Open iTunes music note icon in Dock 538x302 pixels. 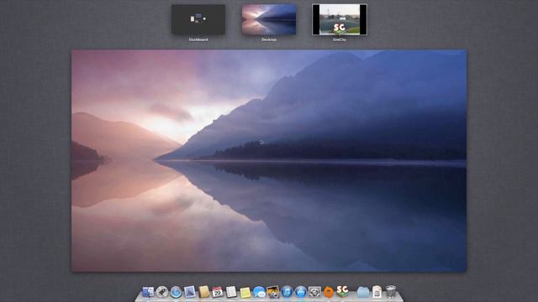pyautogui.click(x=287, y=292)
